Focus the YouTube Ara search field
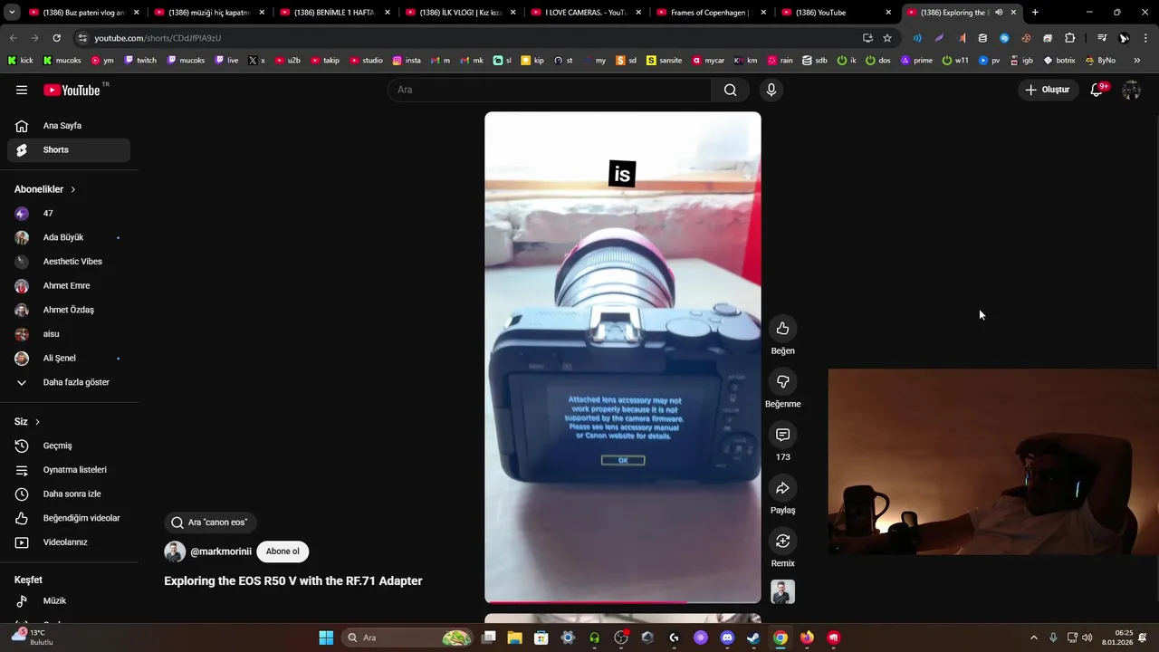 click(550, 90)
